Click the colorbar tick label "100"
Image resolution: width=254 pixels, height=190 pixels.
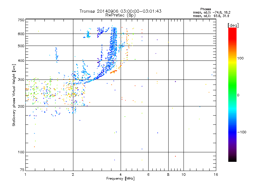240,58
